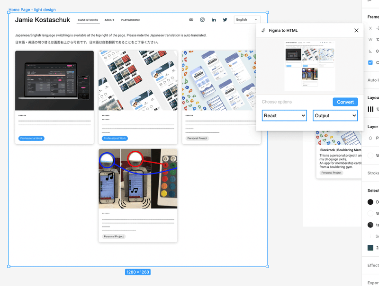379x286 pixels.
Task: Open the LinkedIn icon link
Action: pos(214,20)
